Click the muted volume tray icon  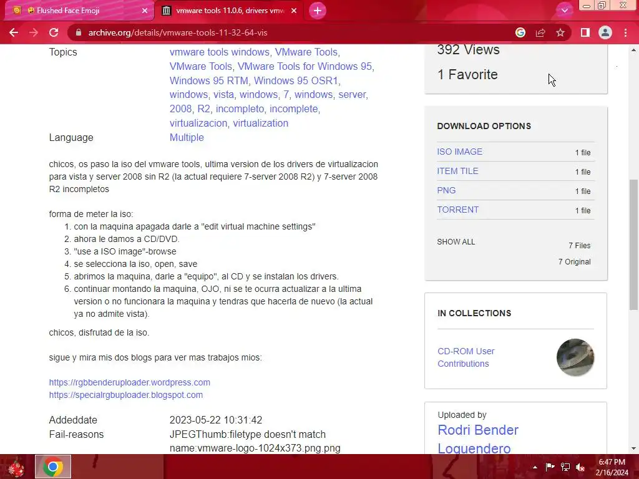[580, 467]
